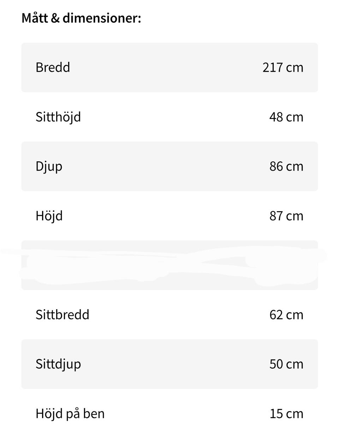Image resolution: width=339 pixels, height=447 pixels.
Task: Select the Höjd label above the scribbled row
Action: click(x=49, y=215)
